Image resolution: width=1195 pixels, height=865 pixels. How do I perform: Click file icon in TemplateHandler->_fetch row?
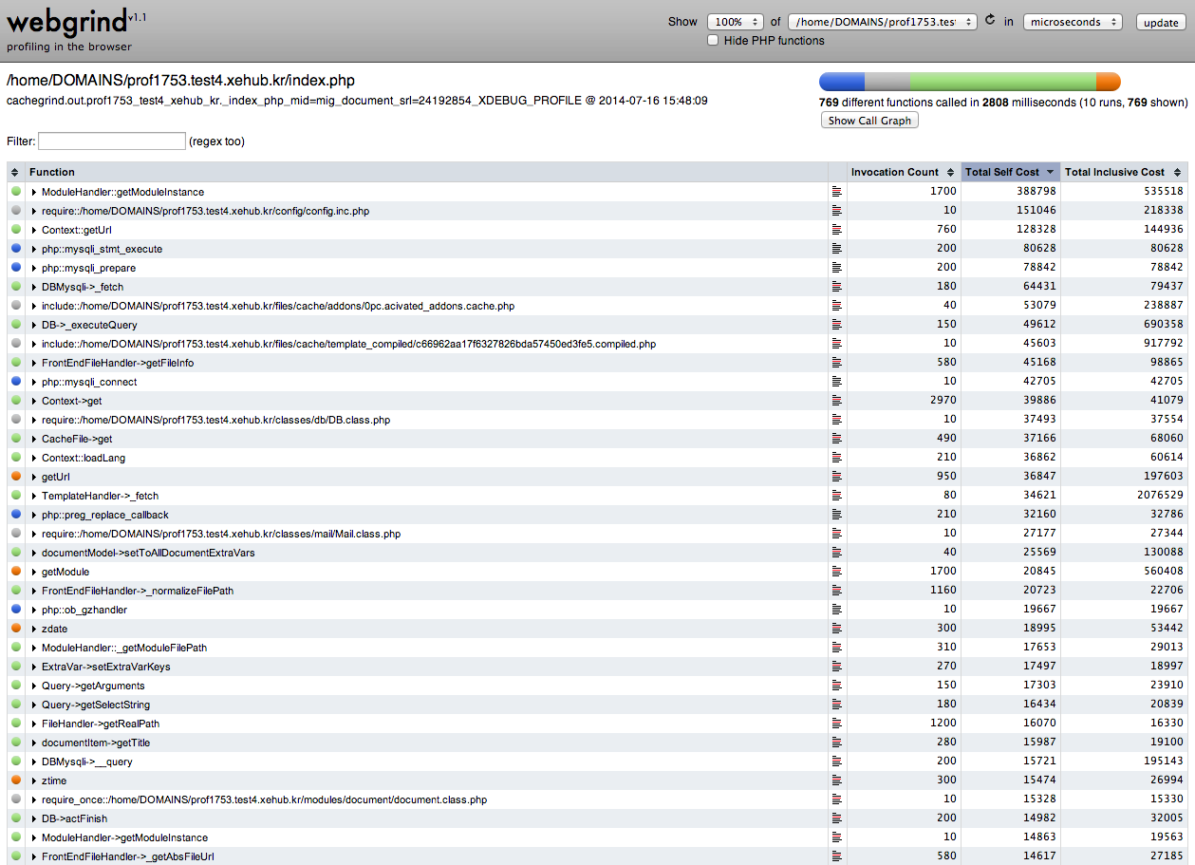[x=836, y=496]
